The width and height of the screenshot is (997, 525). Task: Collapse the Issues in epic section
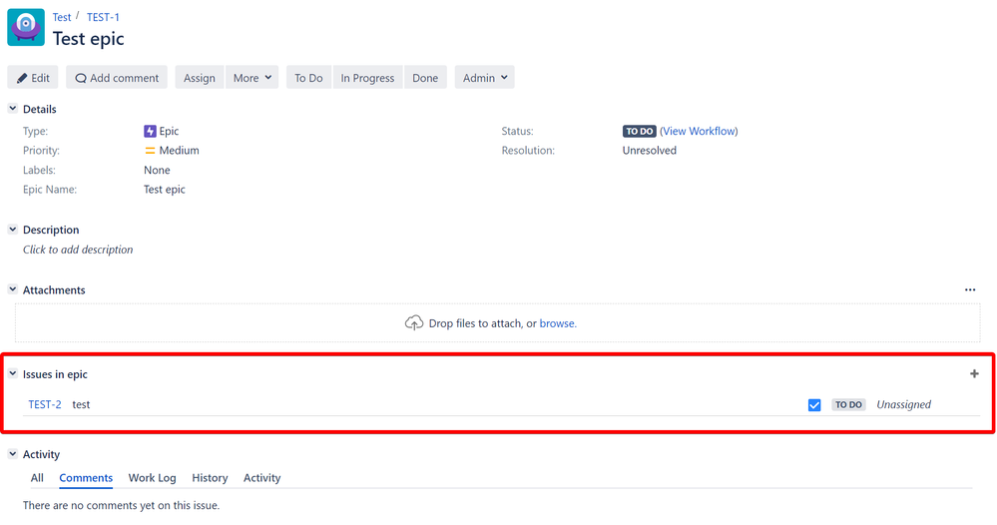[x=13, y=373]
